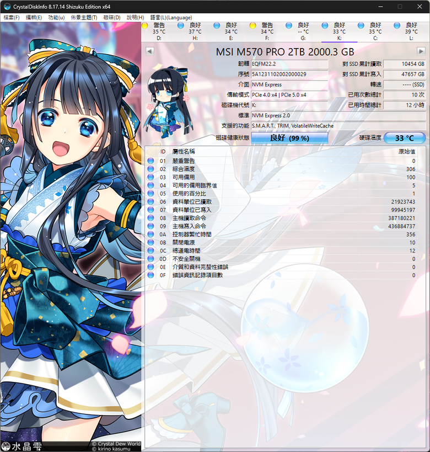The height and width of the screenshot is (452, 430).
Task: Select the 主機讀取命令 attribute name
Action: (x=189, y=218)
